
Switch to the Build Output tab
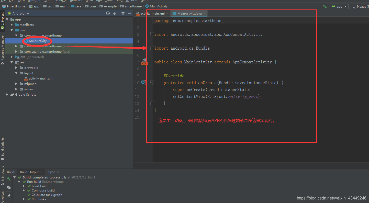tap(29, 172)
